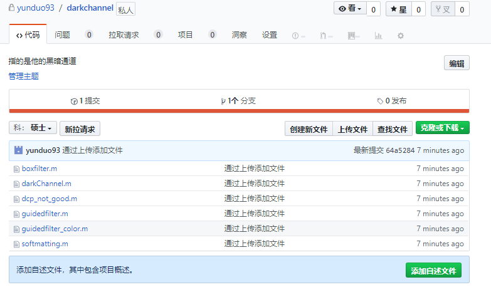The width and height of the screenshot is (491, 297).
Task: Click the file icon beside dcp_not_good.m
Action: [16, 199]
